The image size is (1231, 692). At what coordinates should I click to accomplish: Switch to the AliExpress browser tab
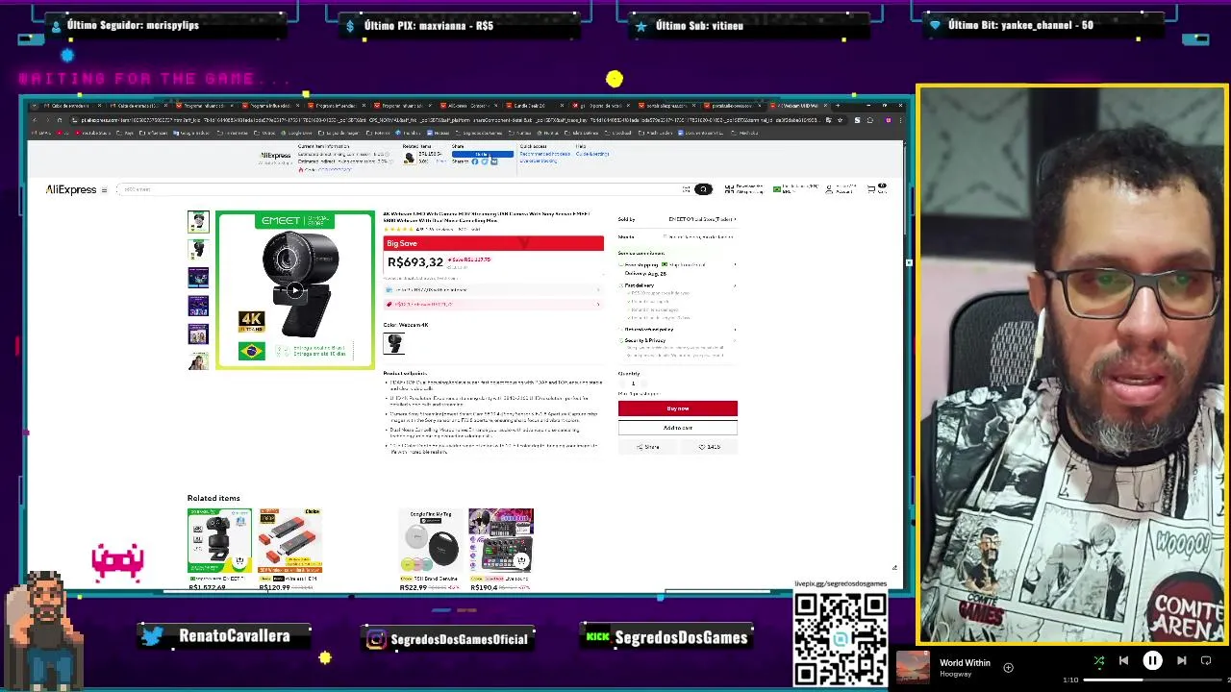[x=471, y=106]
